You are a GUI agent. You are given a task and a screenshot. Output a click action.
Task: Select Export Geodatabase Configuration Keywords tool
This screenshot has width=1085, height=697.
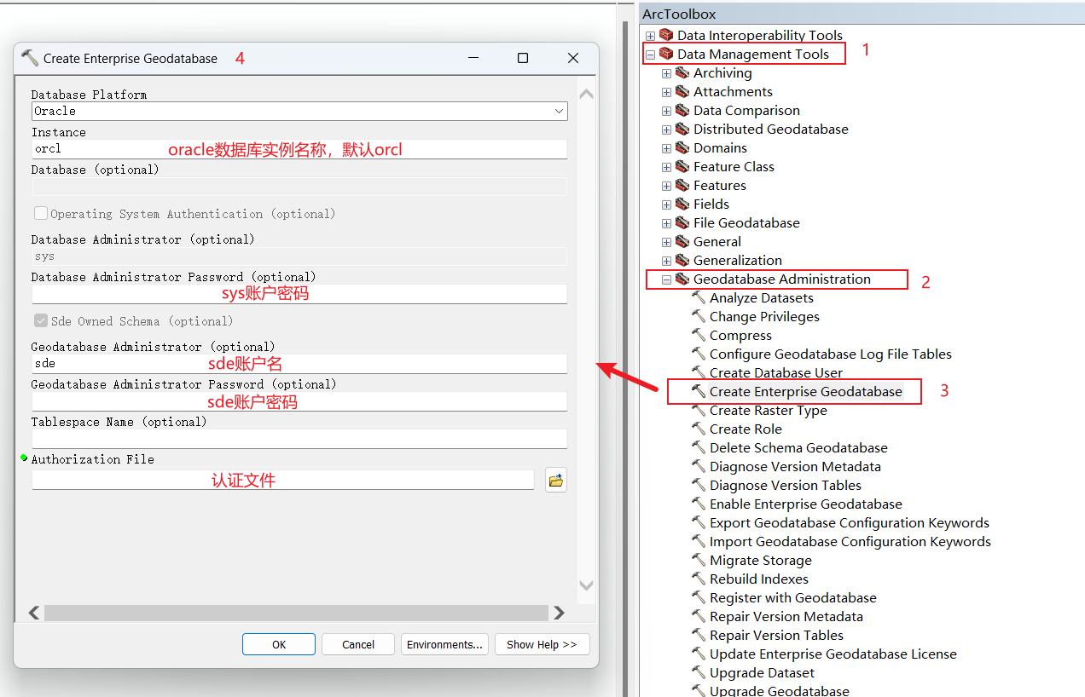tap(849, 522)
